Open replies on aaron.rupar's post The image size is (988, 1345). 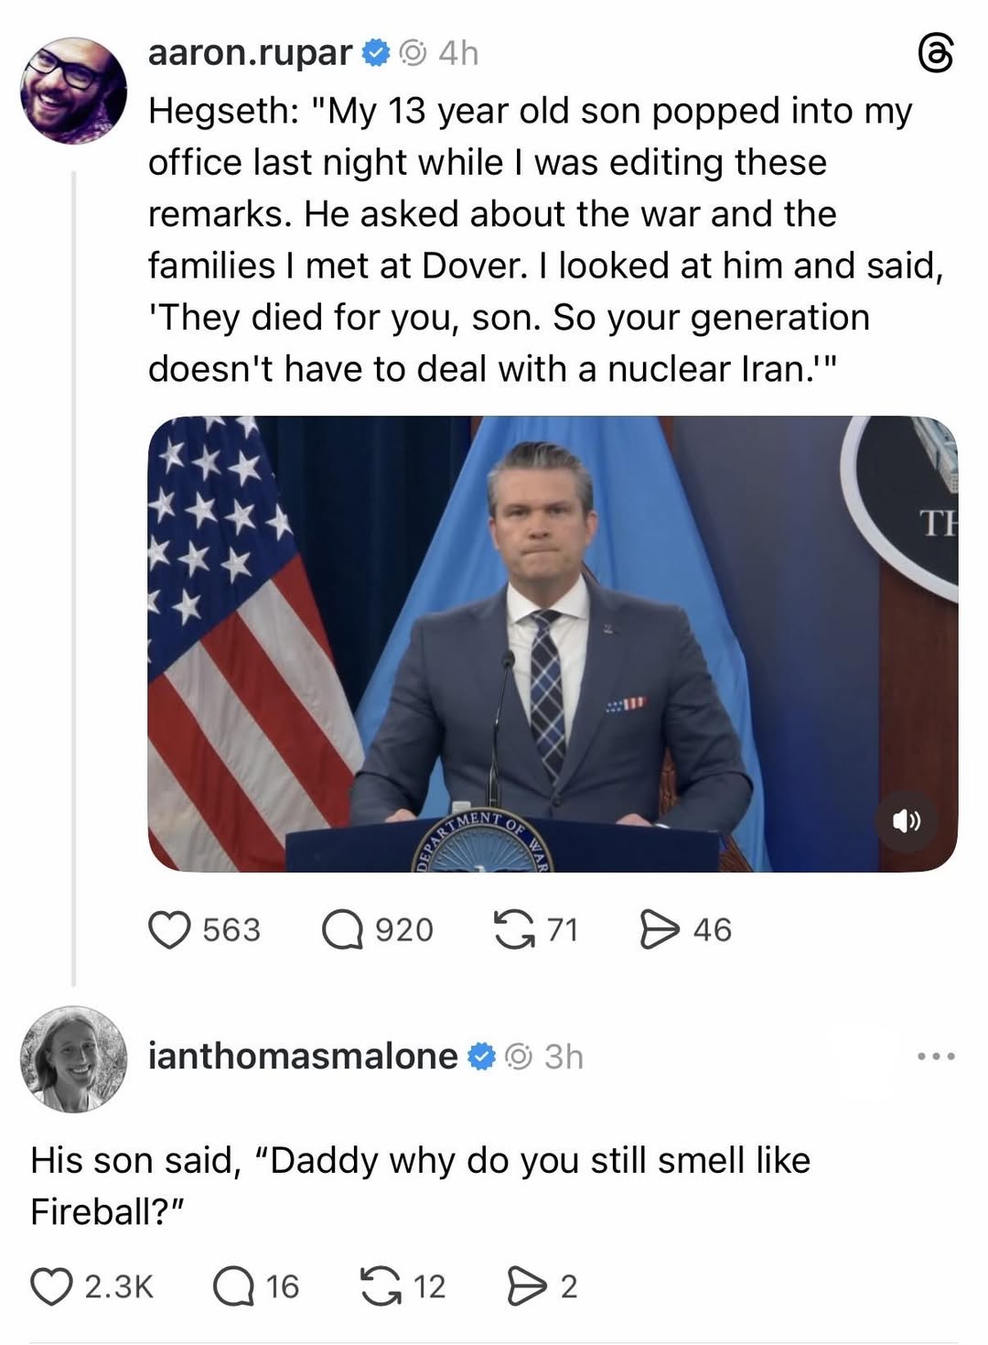[x=343, y=929]
